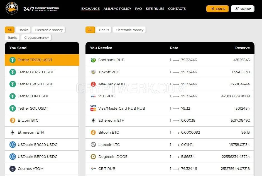
Task: Click Ethereum rate 0.00038
Action: pos(188,120)
